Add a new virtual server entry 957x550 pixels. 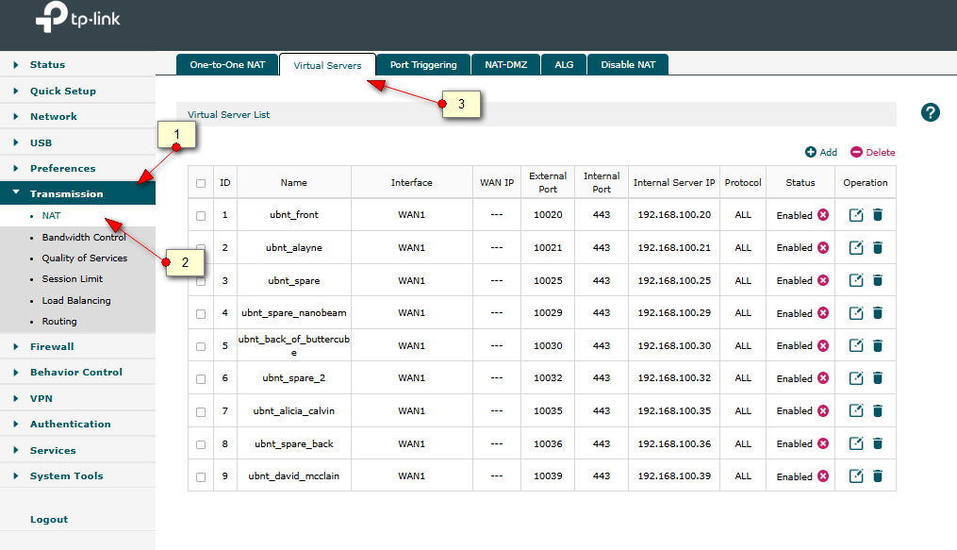(821, 152)
